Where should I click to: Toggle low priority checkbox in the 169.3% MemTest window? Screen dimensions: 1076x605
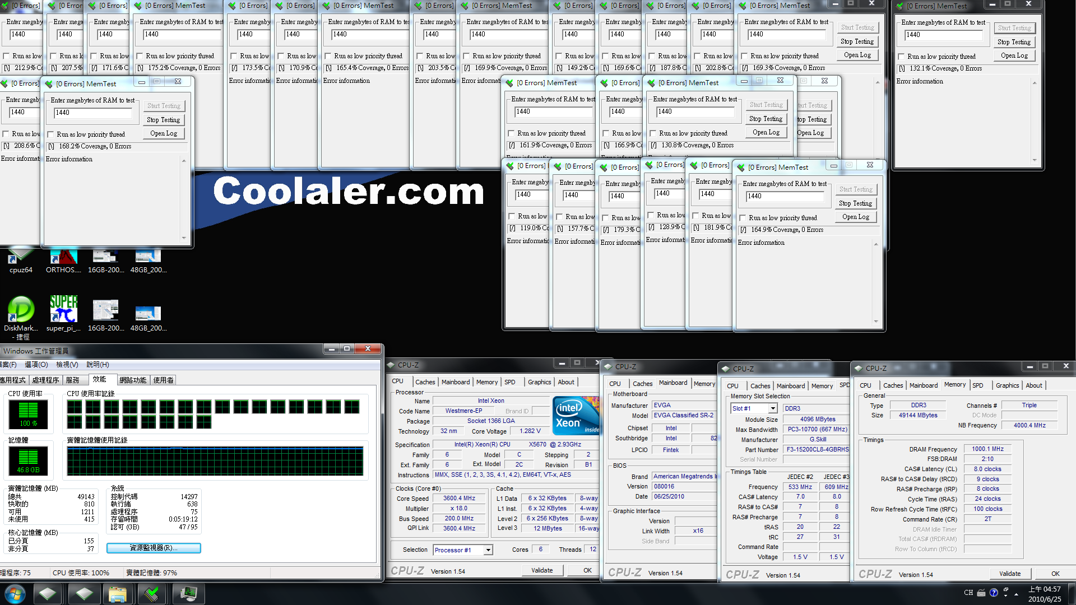[x=744, y=56]
